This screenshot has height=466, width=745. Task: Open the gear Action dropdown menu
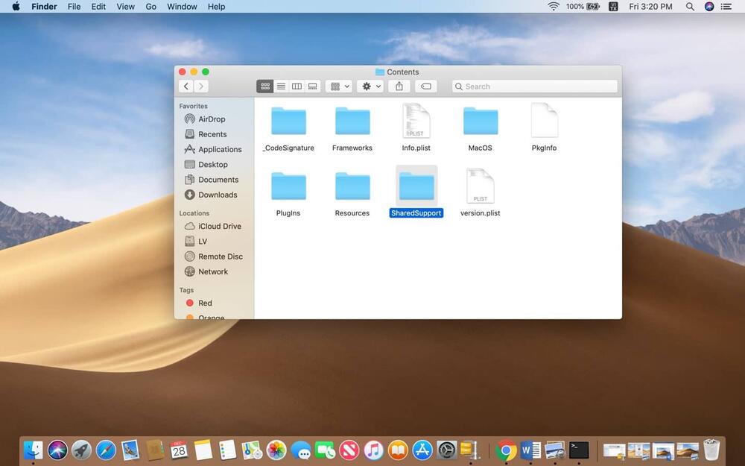click(x=371, y=86)
